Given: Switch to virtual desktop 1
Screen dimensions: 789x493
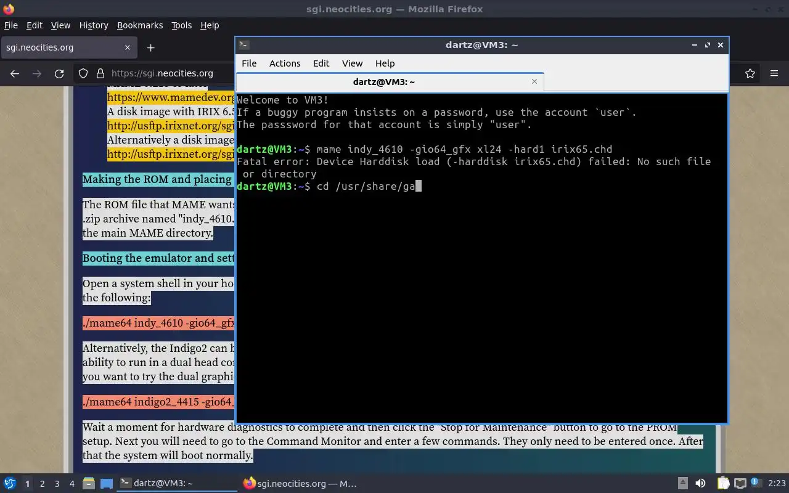Looking at the screenshot, I should click(x=27, y=484).
